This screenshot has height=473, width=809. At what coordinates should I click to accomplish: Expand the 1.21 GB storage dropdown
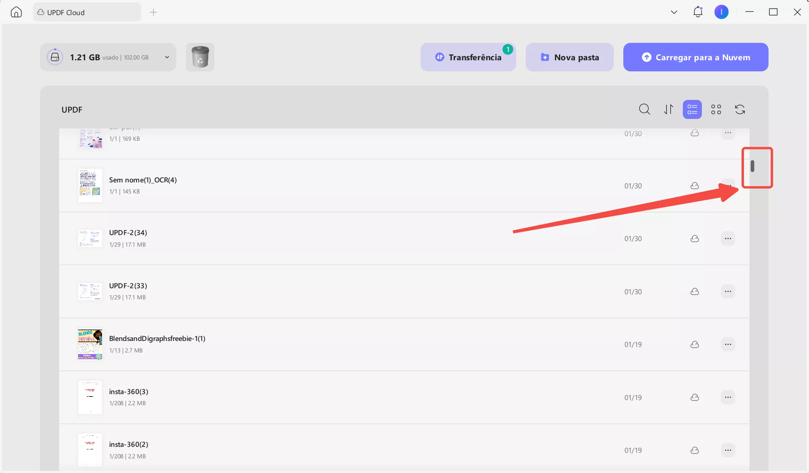167,57
